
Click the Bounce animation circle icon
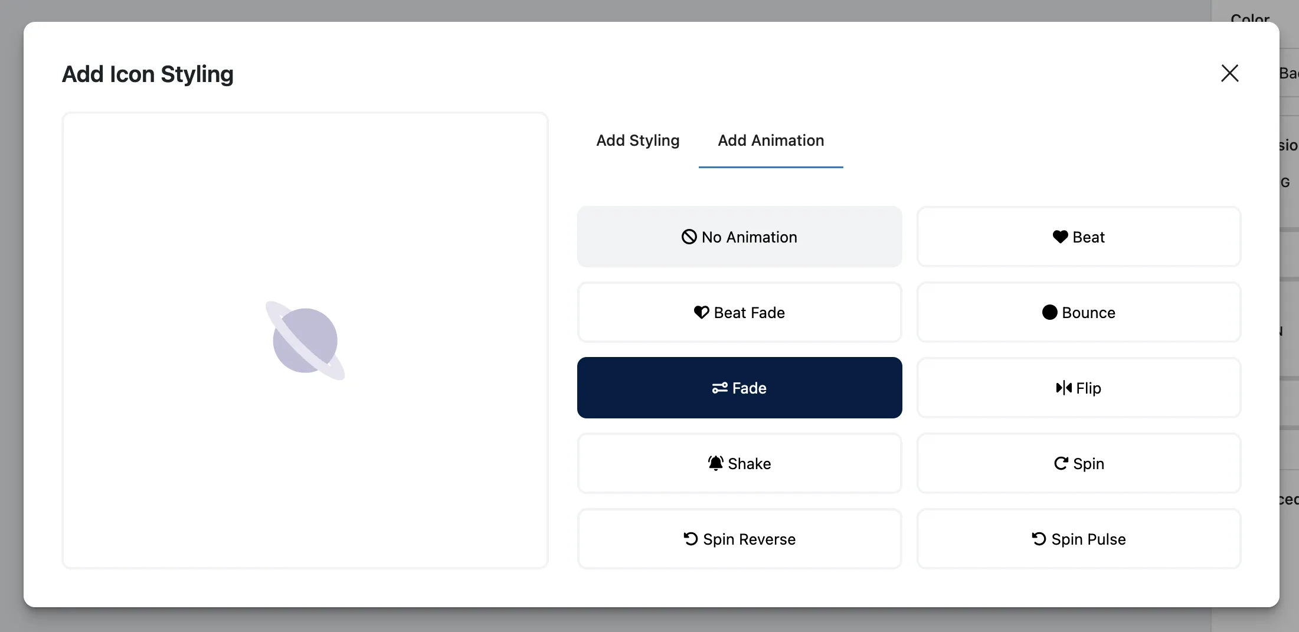[1049, 312]
